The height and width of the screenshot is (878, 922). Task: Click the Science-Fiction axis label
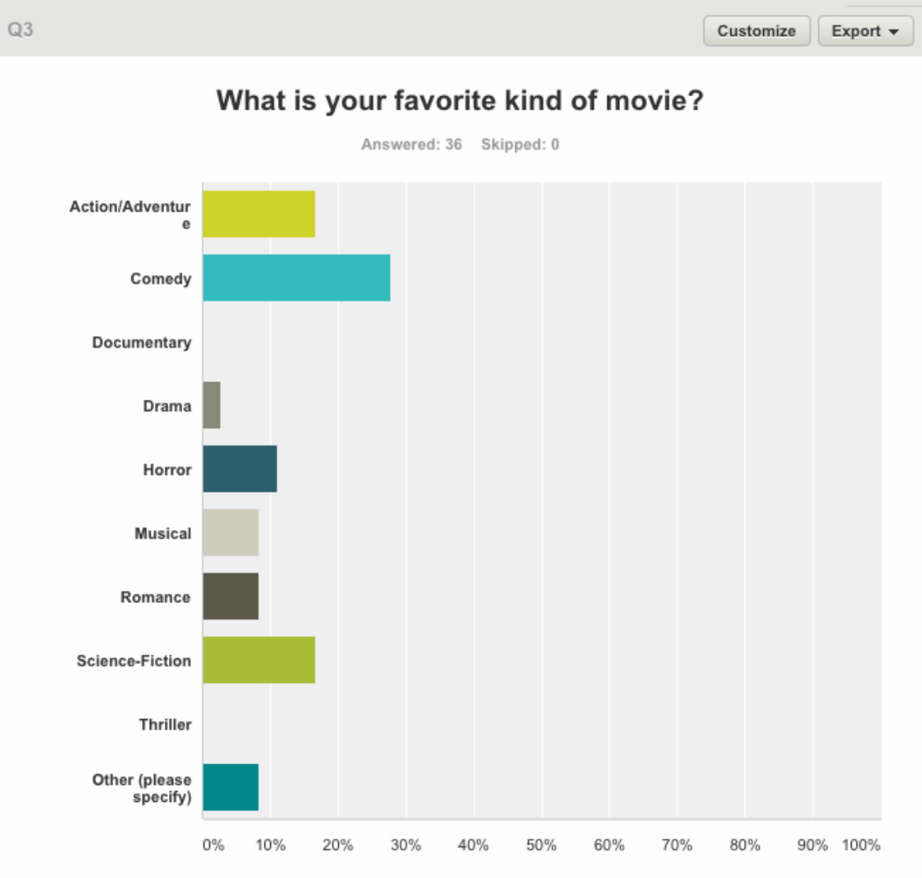(x=134, y=661)
